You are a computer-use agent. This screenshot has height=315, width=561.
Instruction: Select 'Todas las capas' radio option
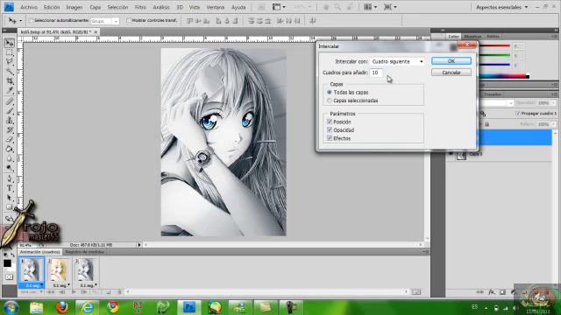pyautogui.click(x=330, y=92)
